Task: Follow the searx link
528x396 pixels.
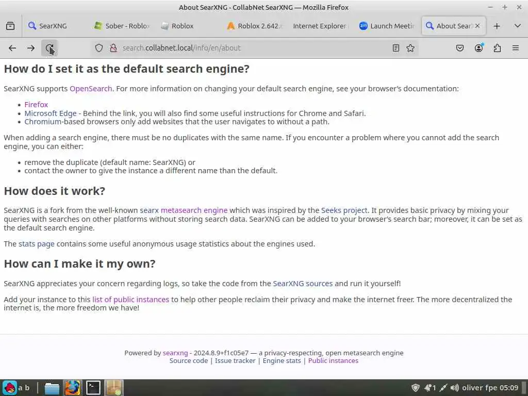Action: [149, 210]
